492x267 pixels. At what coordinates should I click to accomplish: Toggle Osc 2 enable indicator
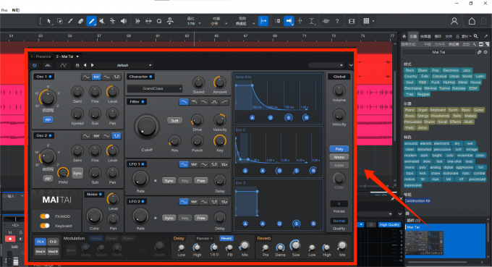pos(50,135)
